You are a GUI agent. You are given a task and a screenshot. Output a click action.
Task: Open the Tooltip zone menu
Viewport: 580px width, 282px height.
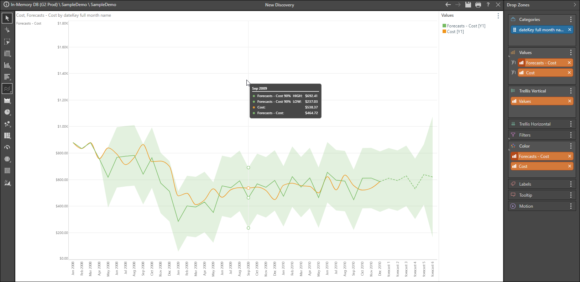(571, 195)
